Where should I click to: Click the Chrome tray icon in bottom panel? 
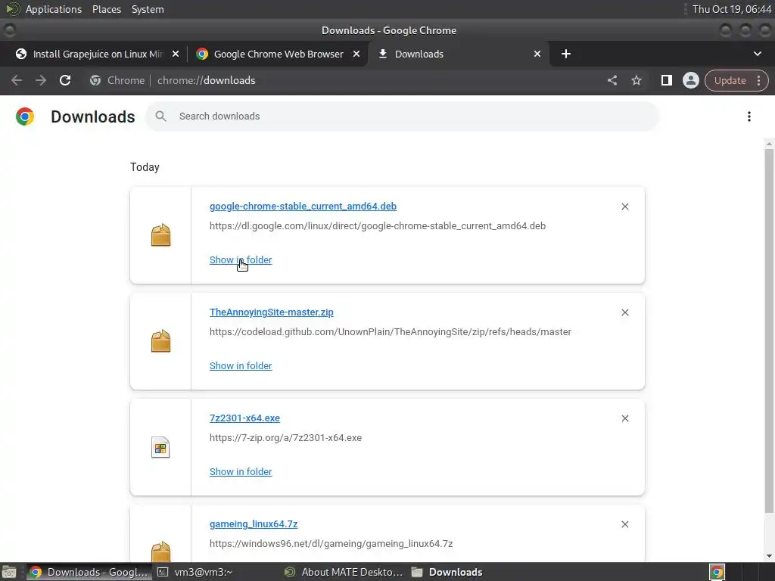[x=717, y=572]
